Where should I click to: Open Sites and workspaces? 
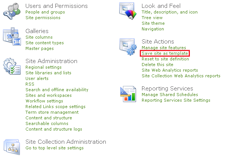49,95
